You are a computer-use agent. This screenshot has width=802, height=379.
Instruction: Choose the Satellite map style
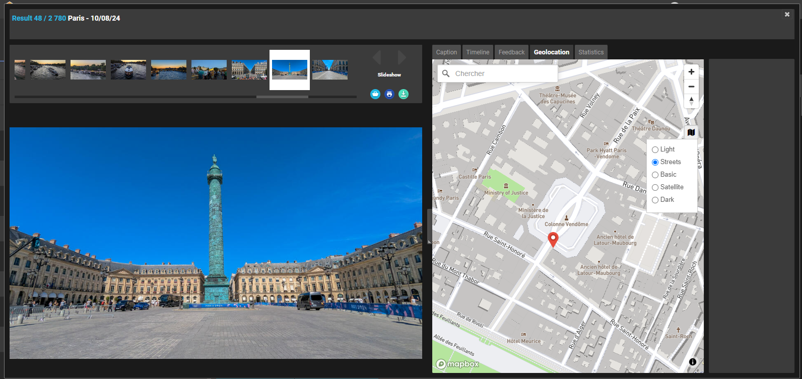click(655, 187)
